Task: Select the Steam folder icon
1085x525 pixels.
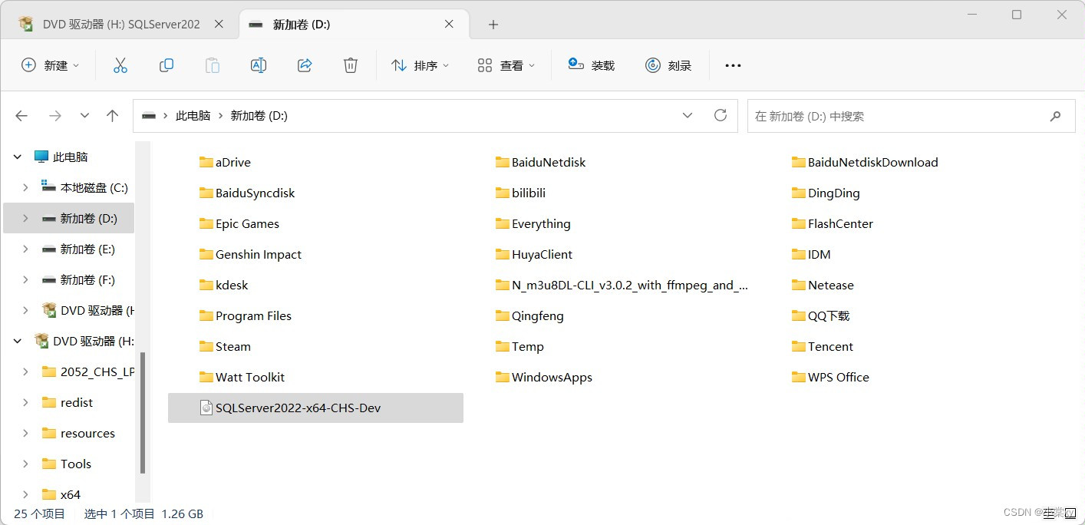Action: click(x=206, y=346)
